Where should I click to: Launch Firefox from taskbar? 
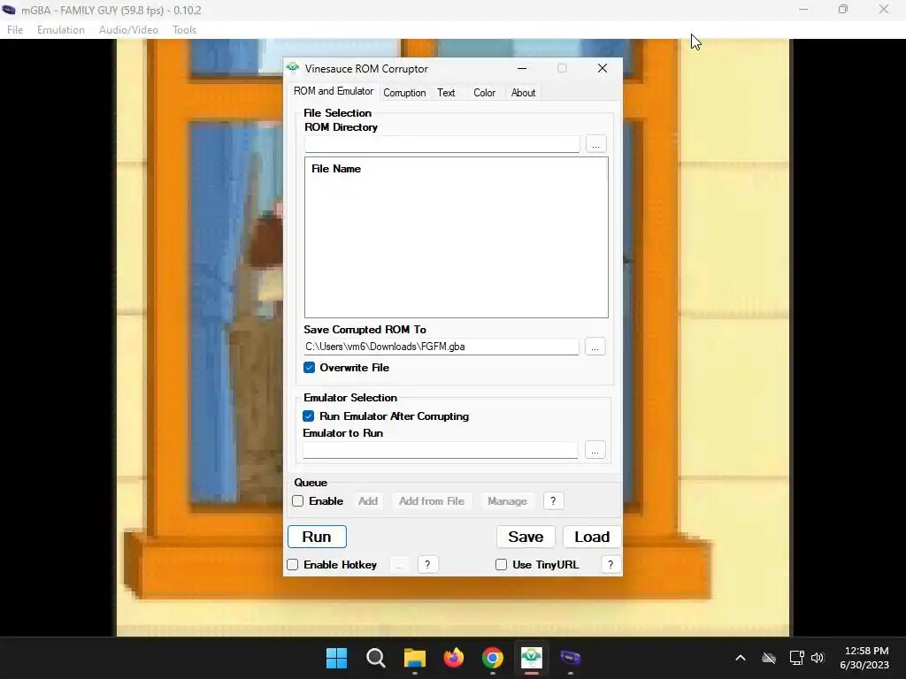click(454, 658)
